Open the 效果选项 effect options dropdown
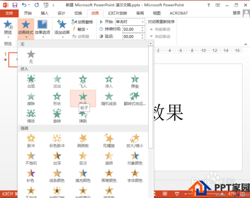Image resolution: width=250 pixels, height=198 pixels. (42, 28)
